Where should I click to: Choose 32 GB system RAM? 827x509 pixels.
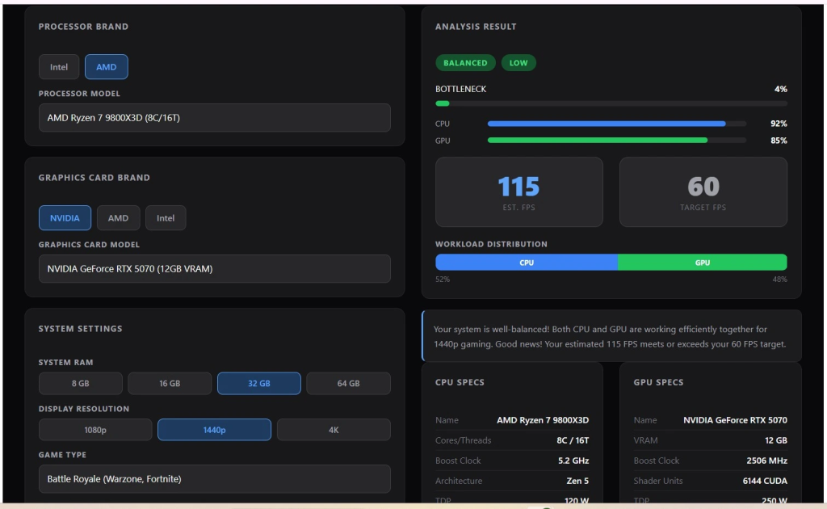pyautogui.click(x=259, y=384)
